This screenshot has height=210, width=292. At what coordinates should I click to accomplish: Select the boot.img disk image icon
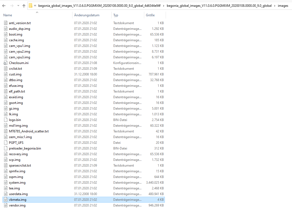click(6, 34)
